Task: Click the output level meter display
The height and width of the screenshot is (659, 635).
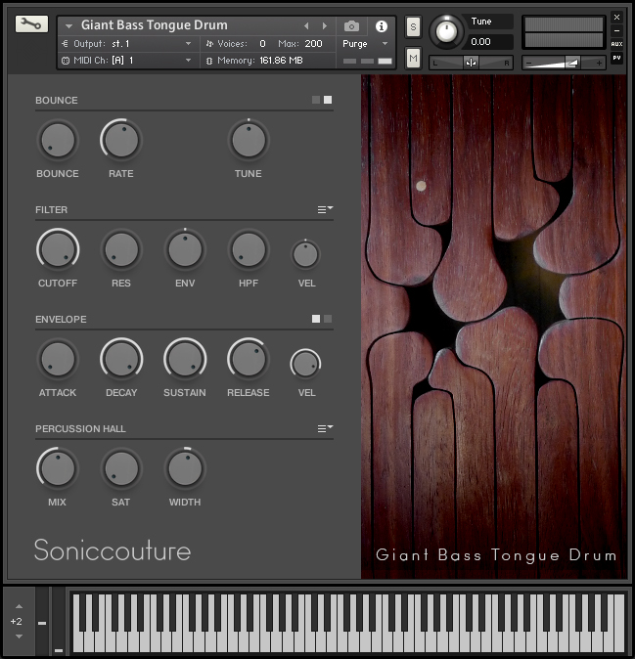Action: [564, 32]
